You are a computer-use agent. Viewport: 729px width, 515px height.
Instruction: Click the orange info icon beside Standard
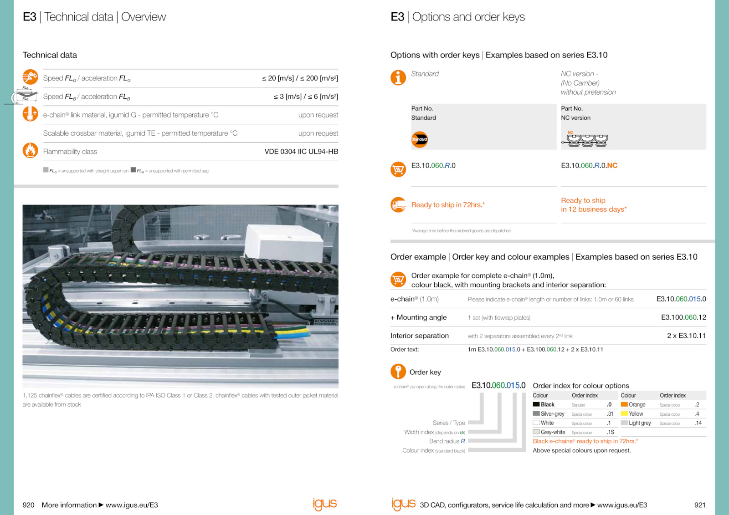coord(398,77)
